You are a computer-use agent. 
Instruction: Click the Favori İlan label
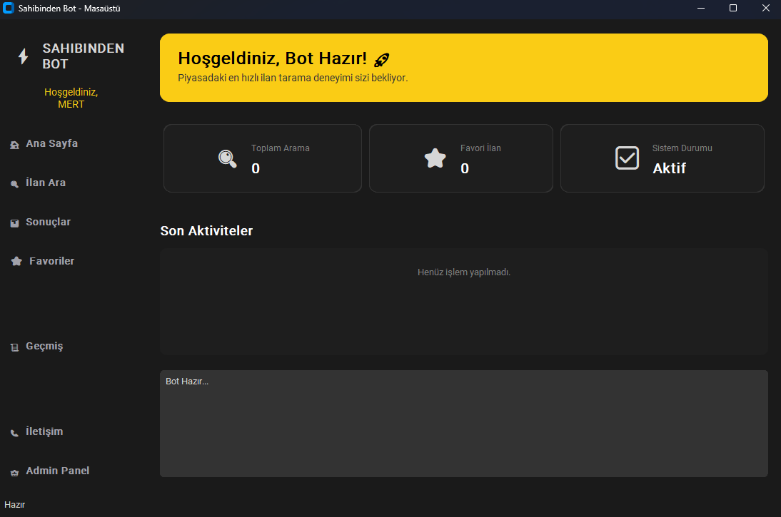tap(480, 148)
